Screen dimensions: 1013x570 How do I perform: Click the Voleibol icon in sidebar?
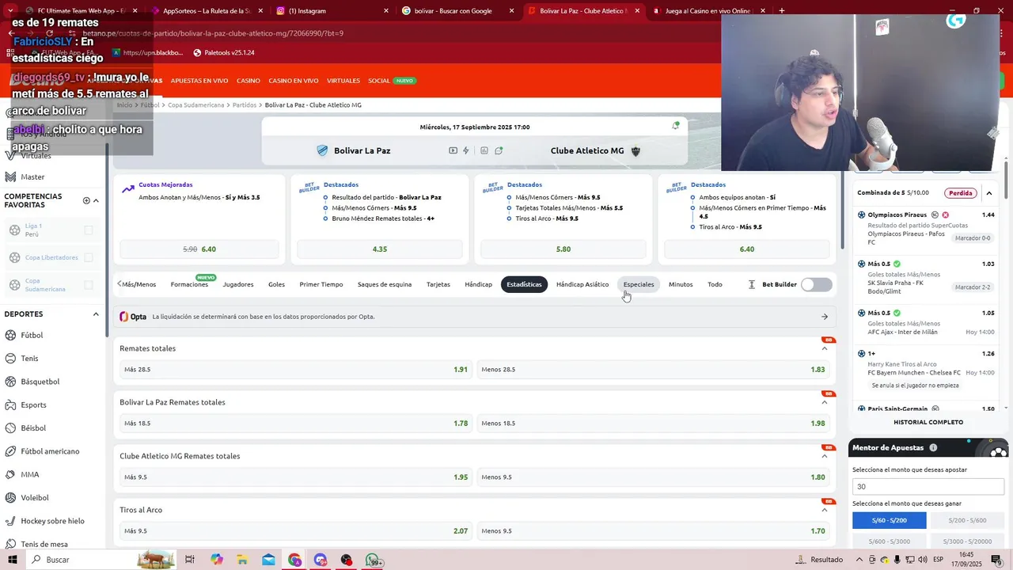[x=11, y=497]
